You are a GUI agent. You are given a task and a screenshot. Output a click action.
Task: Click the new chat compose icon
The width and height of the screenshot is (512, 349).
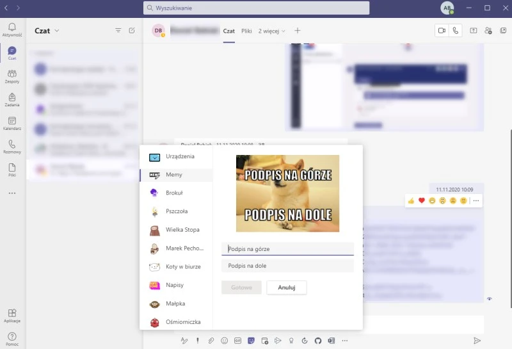pyautogui.click(x=132, y=30)
